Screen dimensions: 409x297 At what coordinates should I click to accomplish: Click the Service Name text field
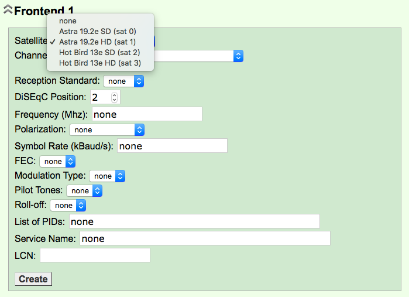205,238
